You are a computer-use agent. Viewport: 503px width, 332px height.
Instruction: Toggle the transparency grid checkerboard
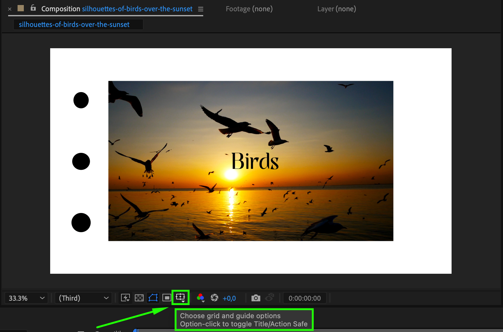point(139,298)
